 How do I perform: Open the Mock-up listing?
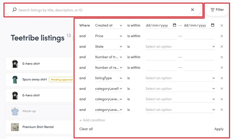tap(40, 111)
